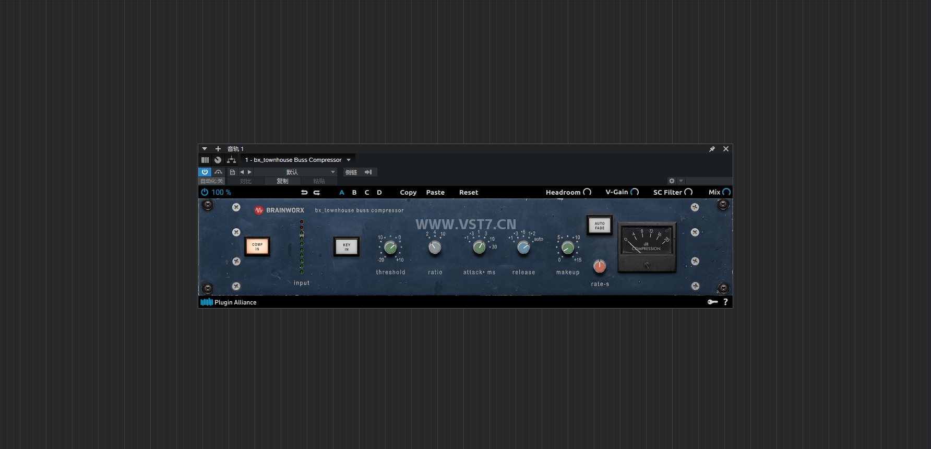The height and width of the screenshot is (449, 931).
Task: Toggle the Plugin Alliance toolbar power icon
Action: point(205,192)
